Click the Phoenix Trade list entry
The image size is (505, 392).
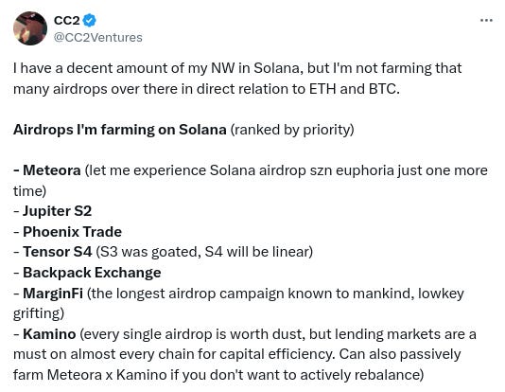tap(72, 232)
